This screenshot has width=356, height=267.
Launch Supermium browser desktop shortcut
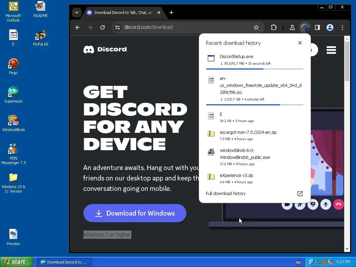coord(13,95)
